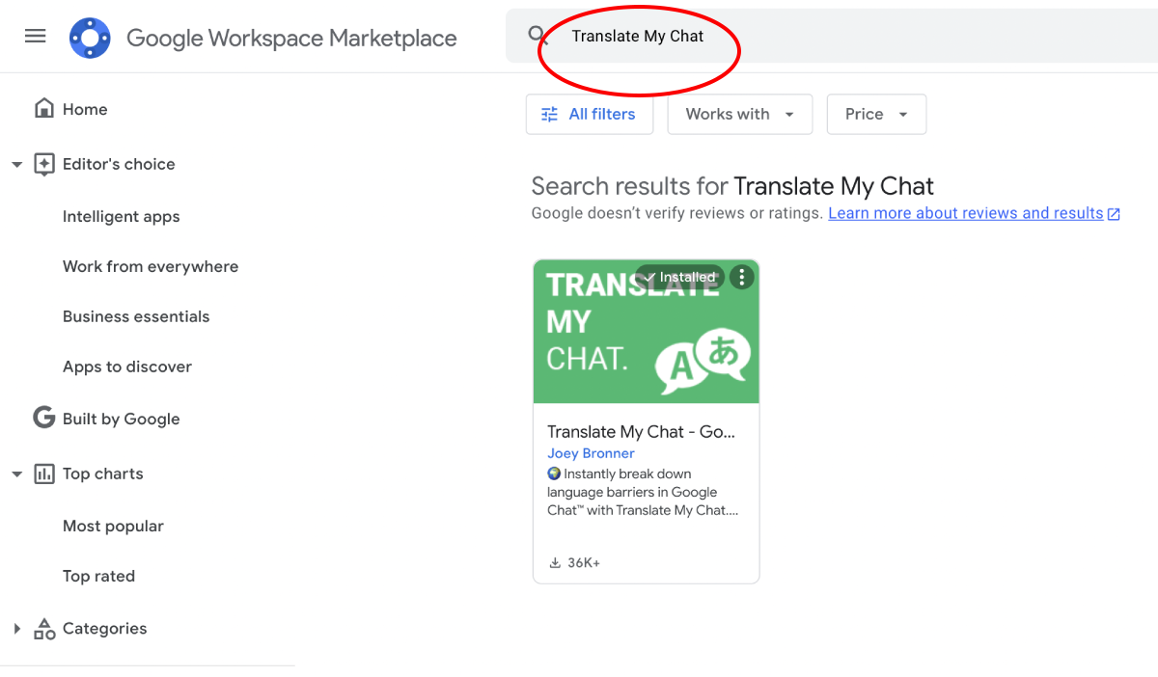Open Learn more about reviews link

coord(965,213)
